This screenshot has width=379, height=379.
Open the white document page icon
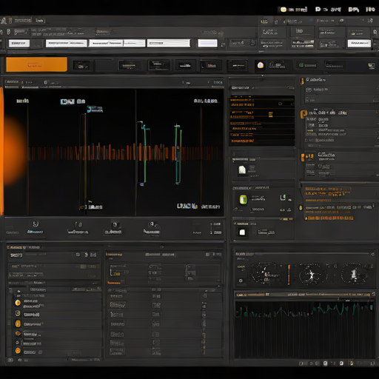click(242, 170)
